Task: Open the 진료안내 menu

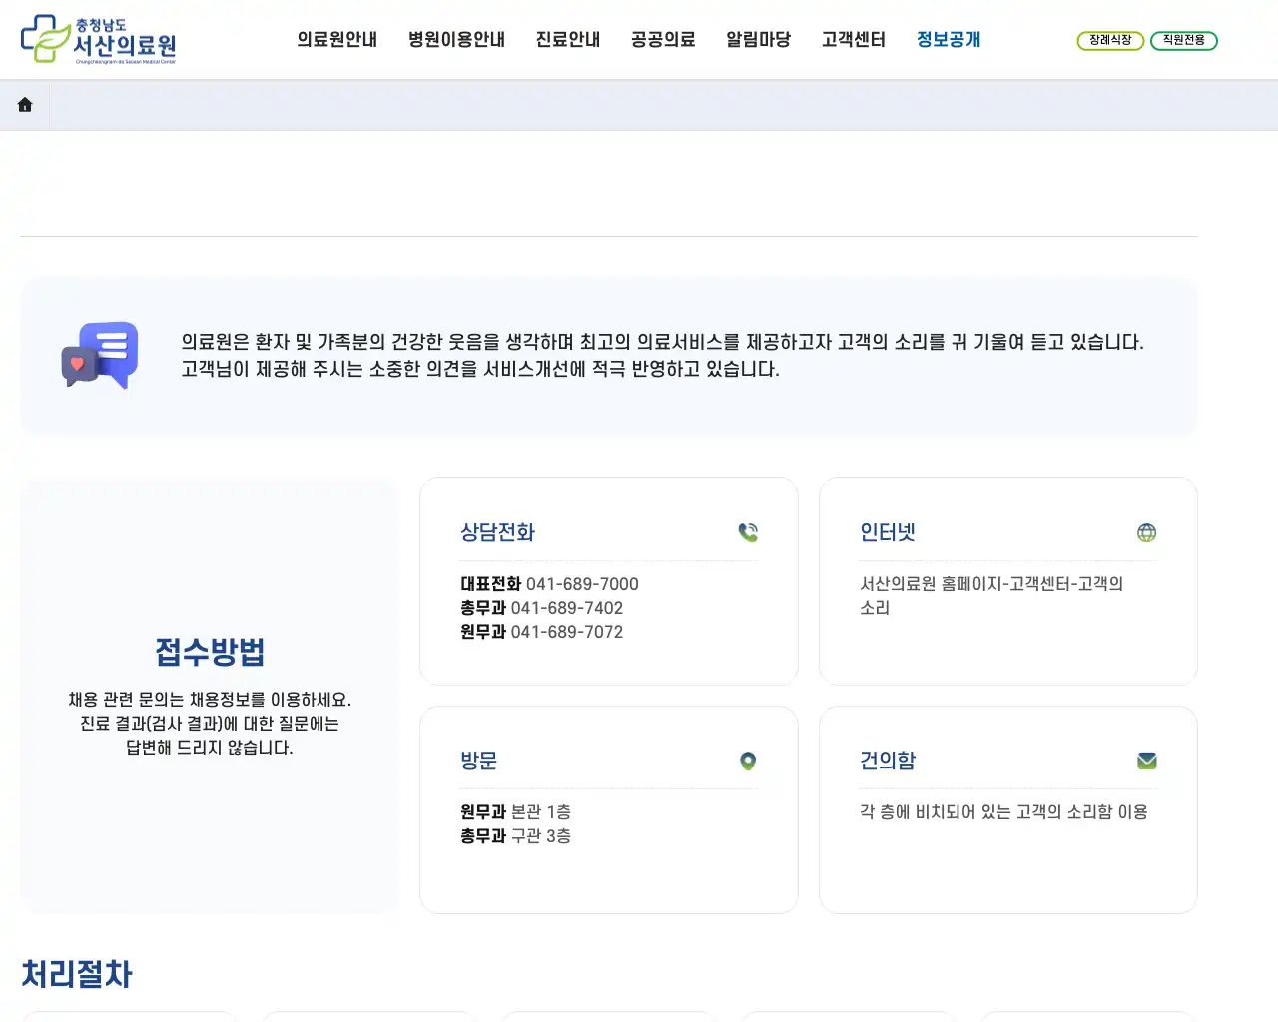Action: tap(567, 40)
